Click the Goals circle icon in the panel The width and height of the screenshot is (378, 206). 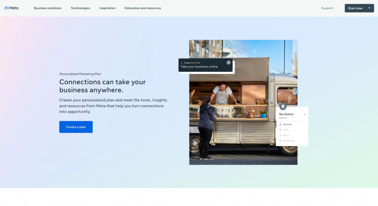pyautogui.click(x=280, y=130)
